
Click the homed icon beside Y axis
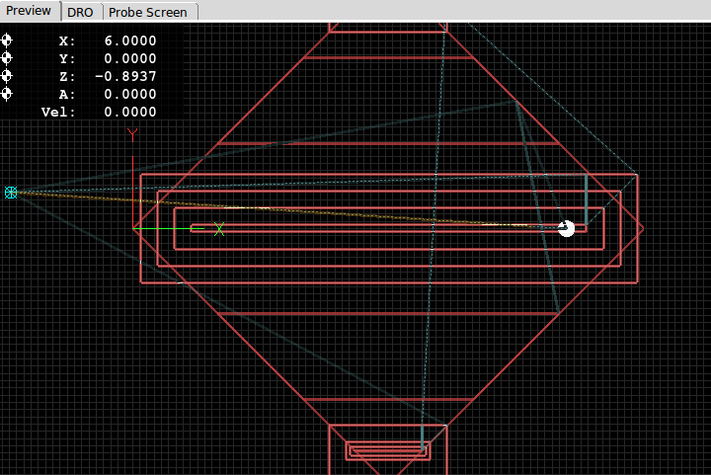[7, 58]
